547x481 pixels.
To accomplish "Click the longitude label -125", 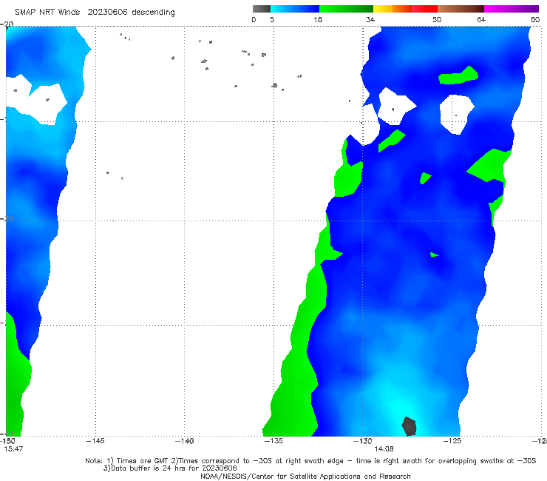I will pyautogui.click(x=452, y=441).
